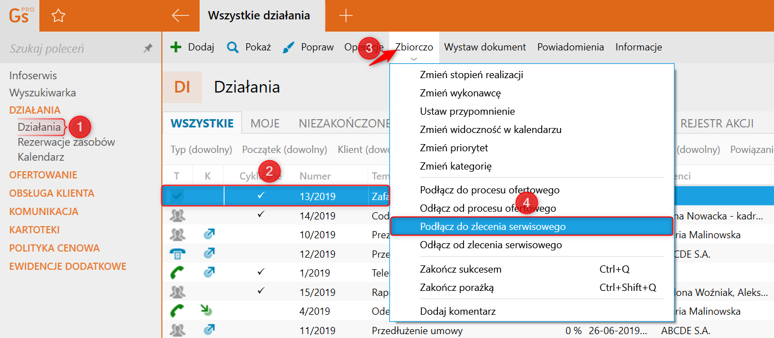Toggle the checkbox on row 13/2019
The image size is (774, 338).
[177, 196]
